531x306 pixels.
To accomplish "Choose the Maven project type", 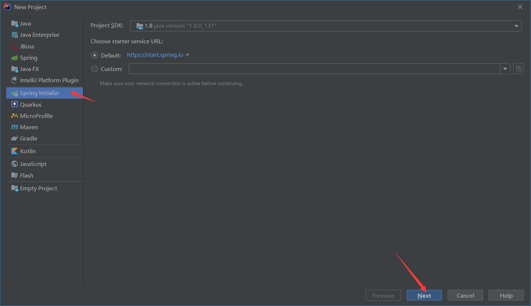I will [45, 127].
